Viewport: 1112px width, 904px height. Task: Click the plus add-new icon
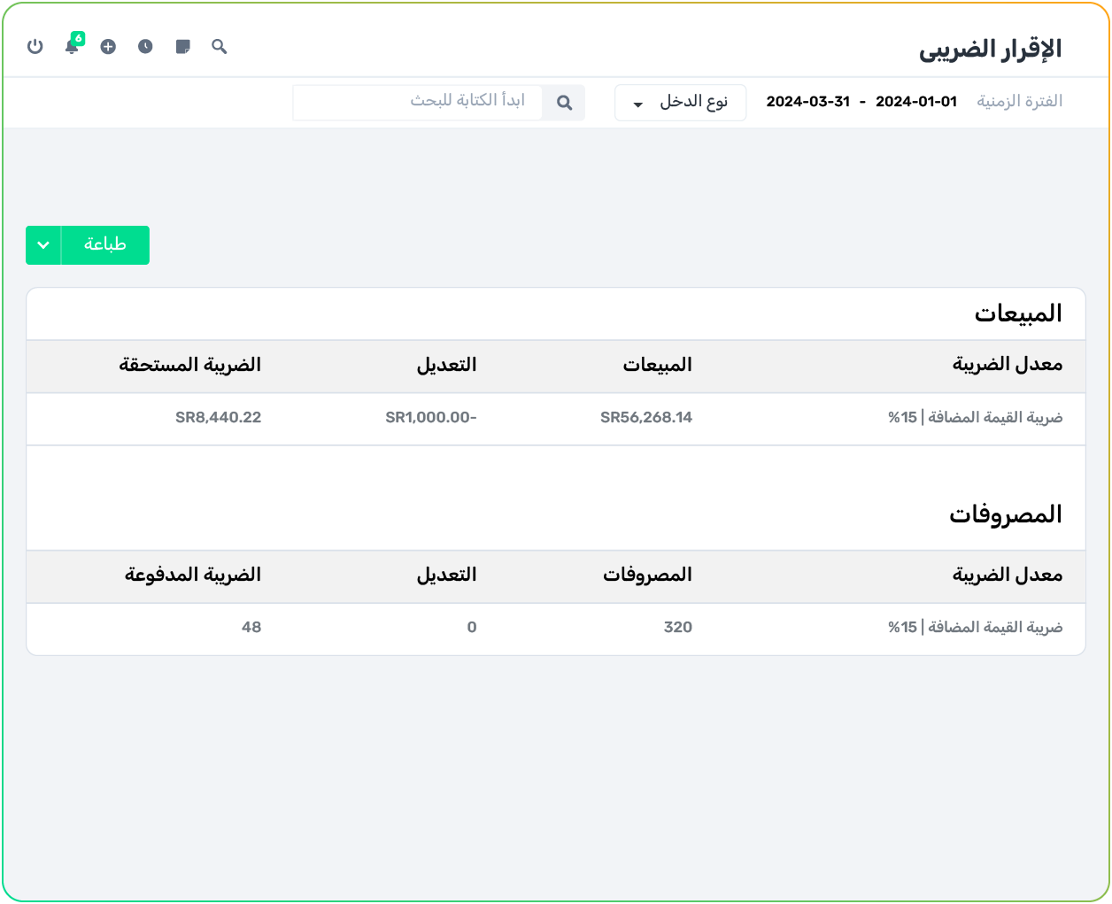pos(108,46)
